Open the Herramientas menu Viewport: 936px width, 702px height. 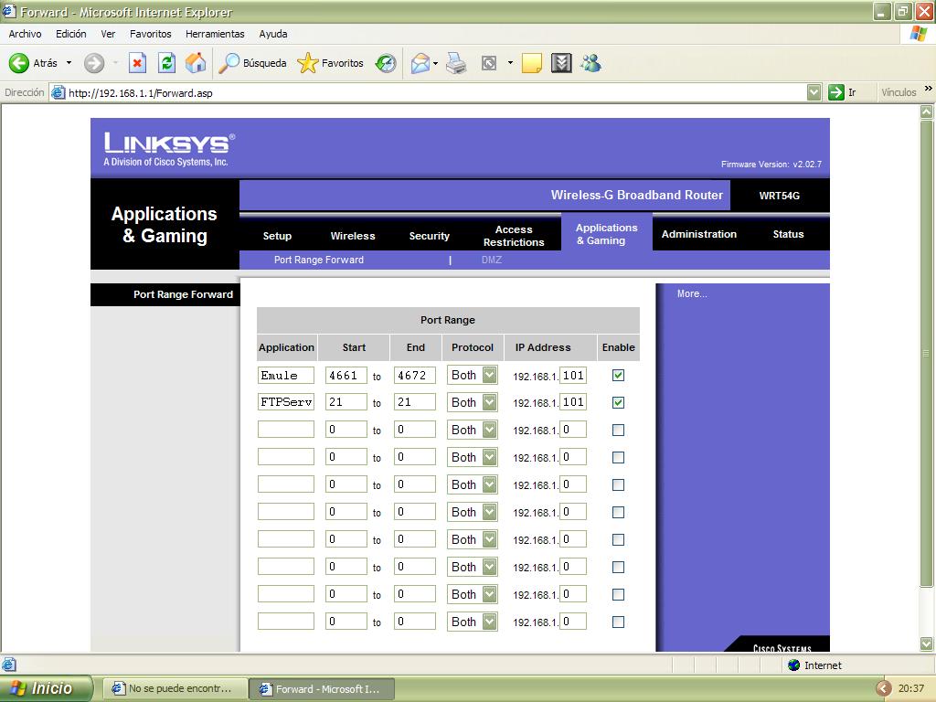[215, 34]
